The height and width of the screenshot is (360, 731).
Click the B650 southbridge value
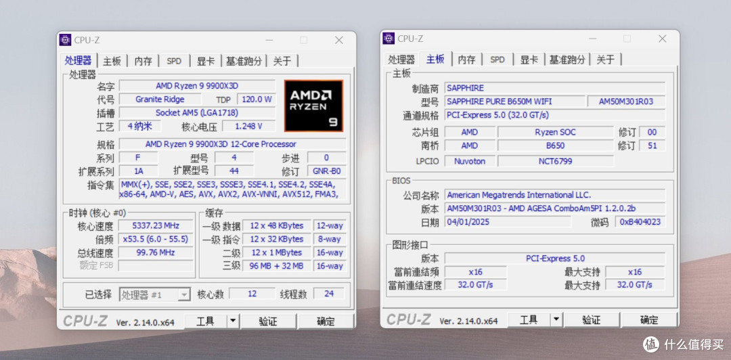pyautogui.click(x=555, y=145)
